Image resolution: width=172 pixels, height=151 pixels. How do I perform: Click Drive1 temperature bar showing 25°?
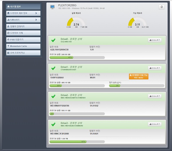click(137, 86)
